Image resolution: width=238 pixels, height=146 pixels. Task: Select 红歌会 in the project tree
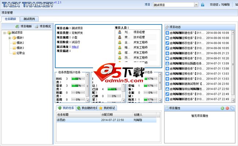point(21,53)
